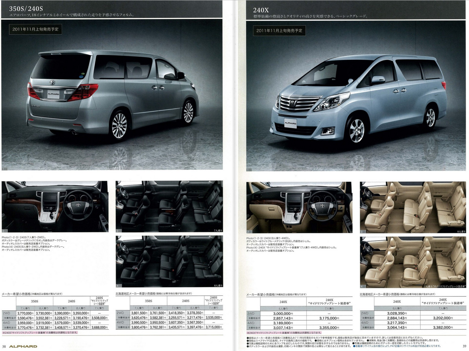469x351 pixels.
Task: Open the dark interior 7人乗り seat layout photo
Action: 169,206
